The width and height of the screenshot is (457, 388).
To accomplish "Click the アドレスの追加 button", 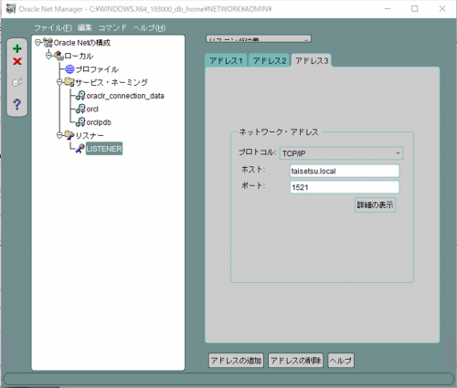I will point(236,361).
